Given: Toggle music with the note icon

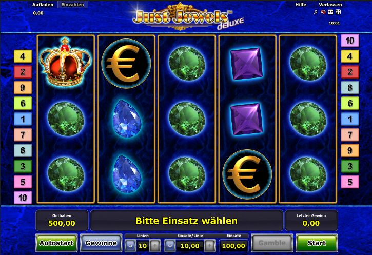Looking at the screenshot, I should [x=316, y=12].
